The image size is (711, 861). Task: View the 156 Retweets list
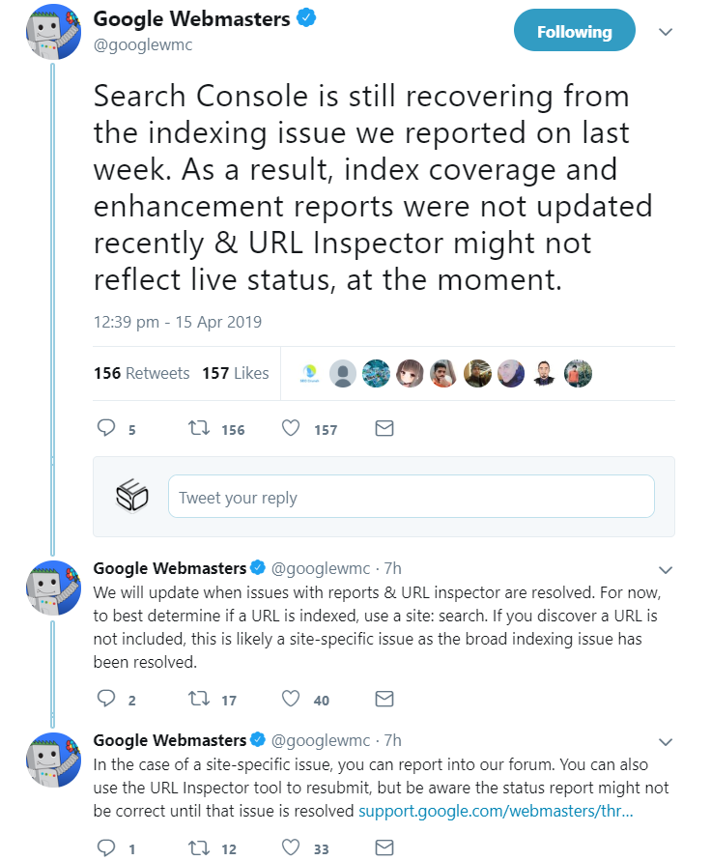click(141, 372)
